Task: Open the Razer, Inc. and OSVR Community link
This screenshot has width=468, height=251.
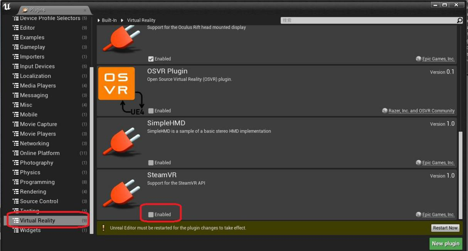Action: (421, 111)
